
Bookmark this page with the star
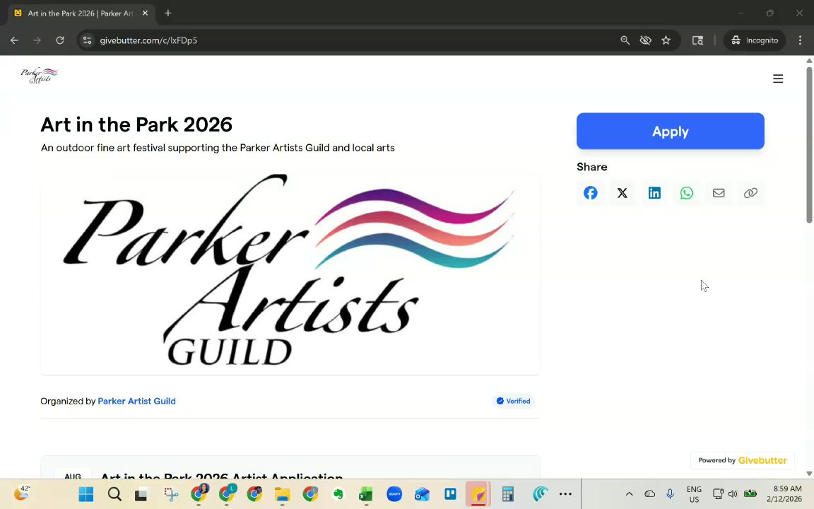(666, 40)
